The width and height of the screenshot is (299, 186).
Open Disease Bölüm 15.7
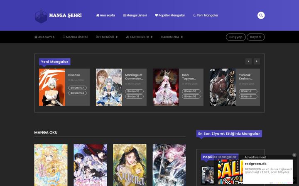(77, 88)
